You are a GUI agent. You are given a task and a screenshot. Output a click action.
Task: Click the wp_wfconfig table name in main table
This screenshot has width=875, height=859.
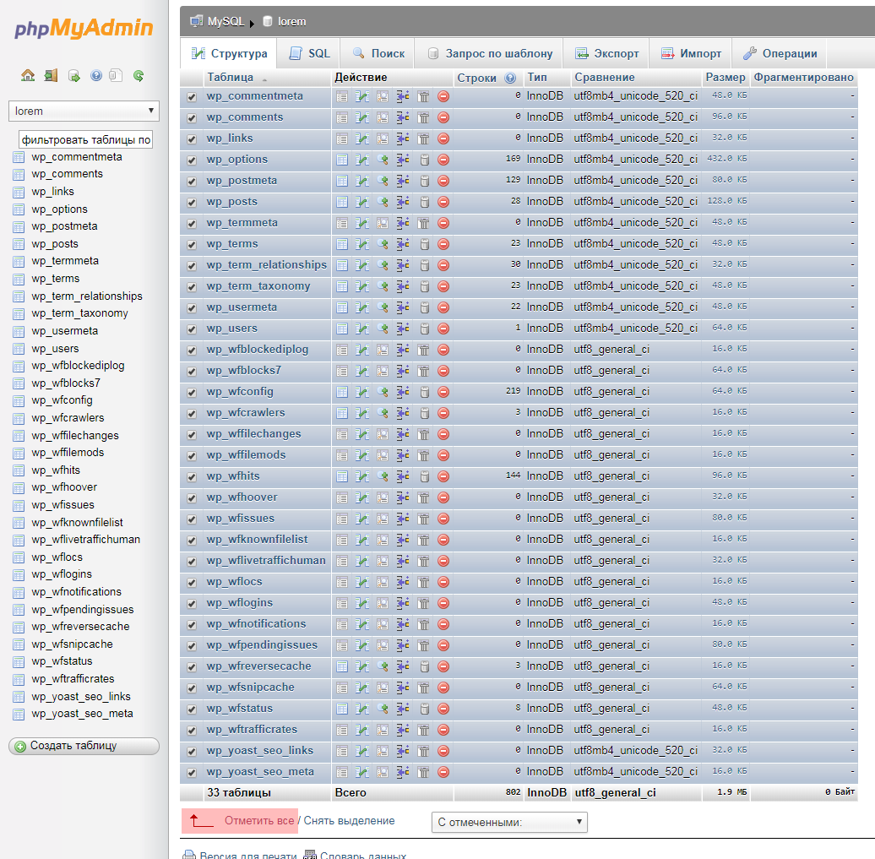tap(240, 391)
